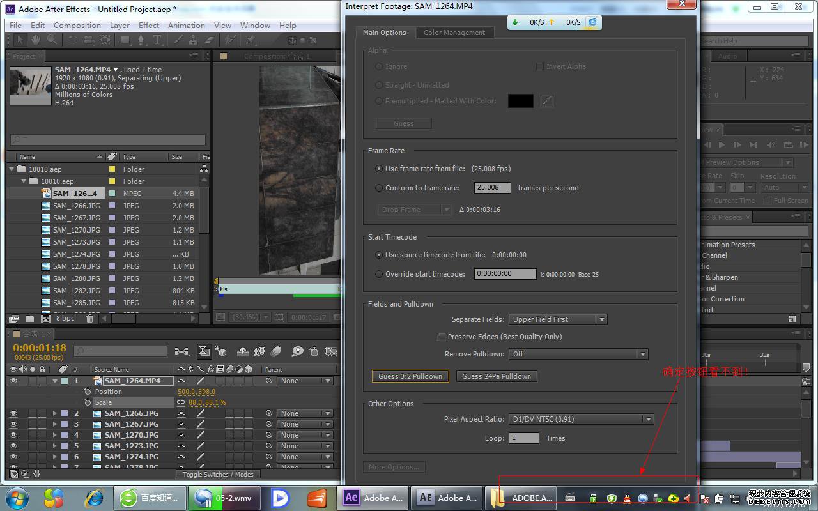Click the New Composition icon
This screenshot has width=818, height=511.
[46, 318]
